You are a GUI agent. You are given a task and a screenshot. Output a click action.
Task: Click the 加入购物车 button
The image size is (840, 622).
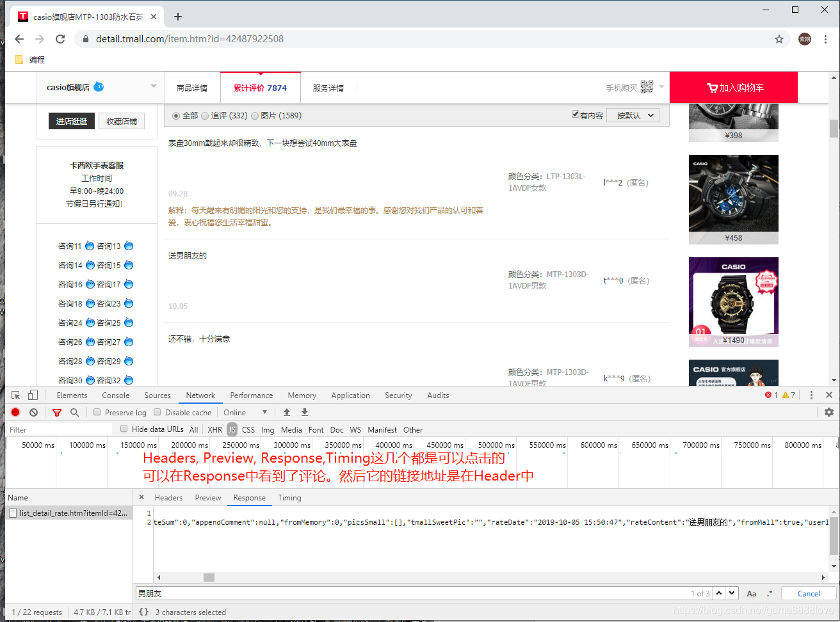(734, 88)
